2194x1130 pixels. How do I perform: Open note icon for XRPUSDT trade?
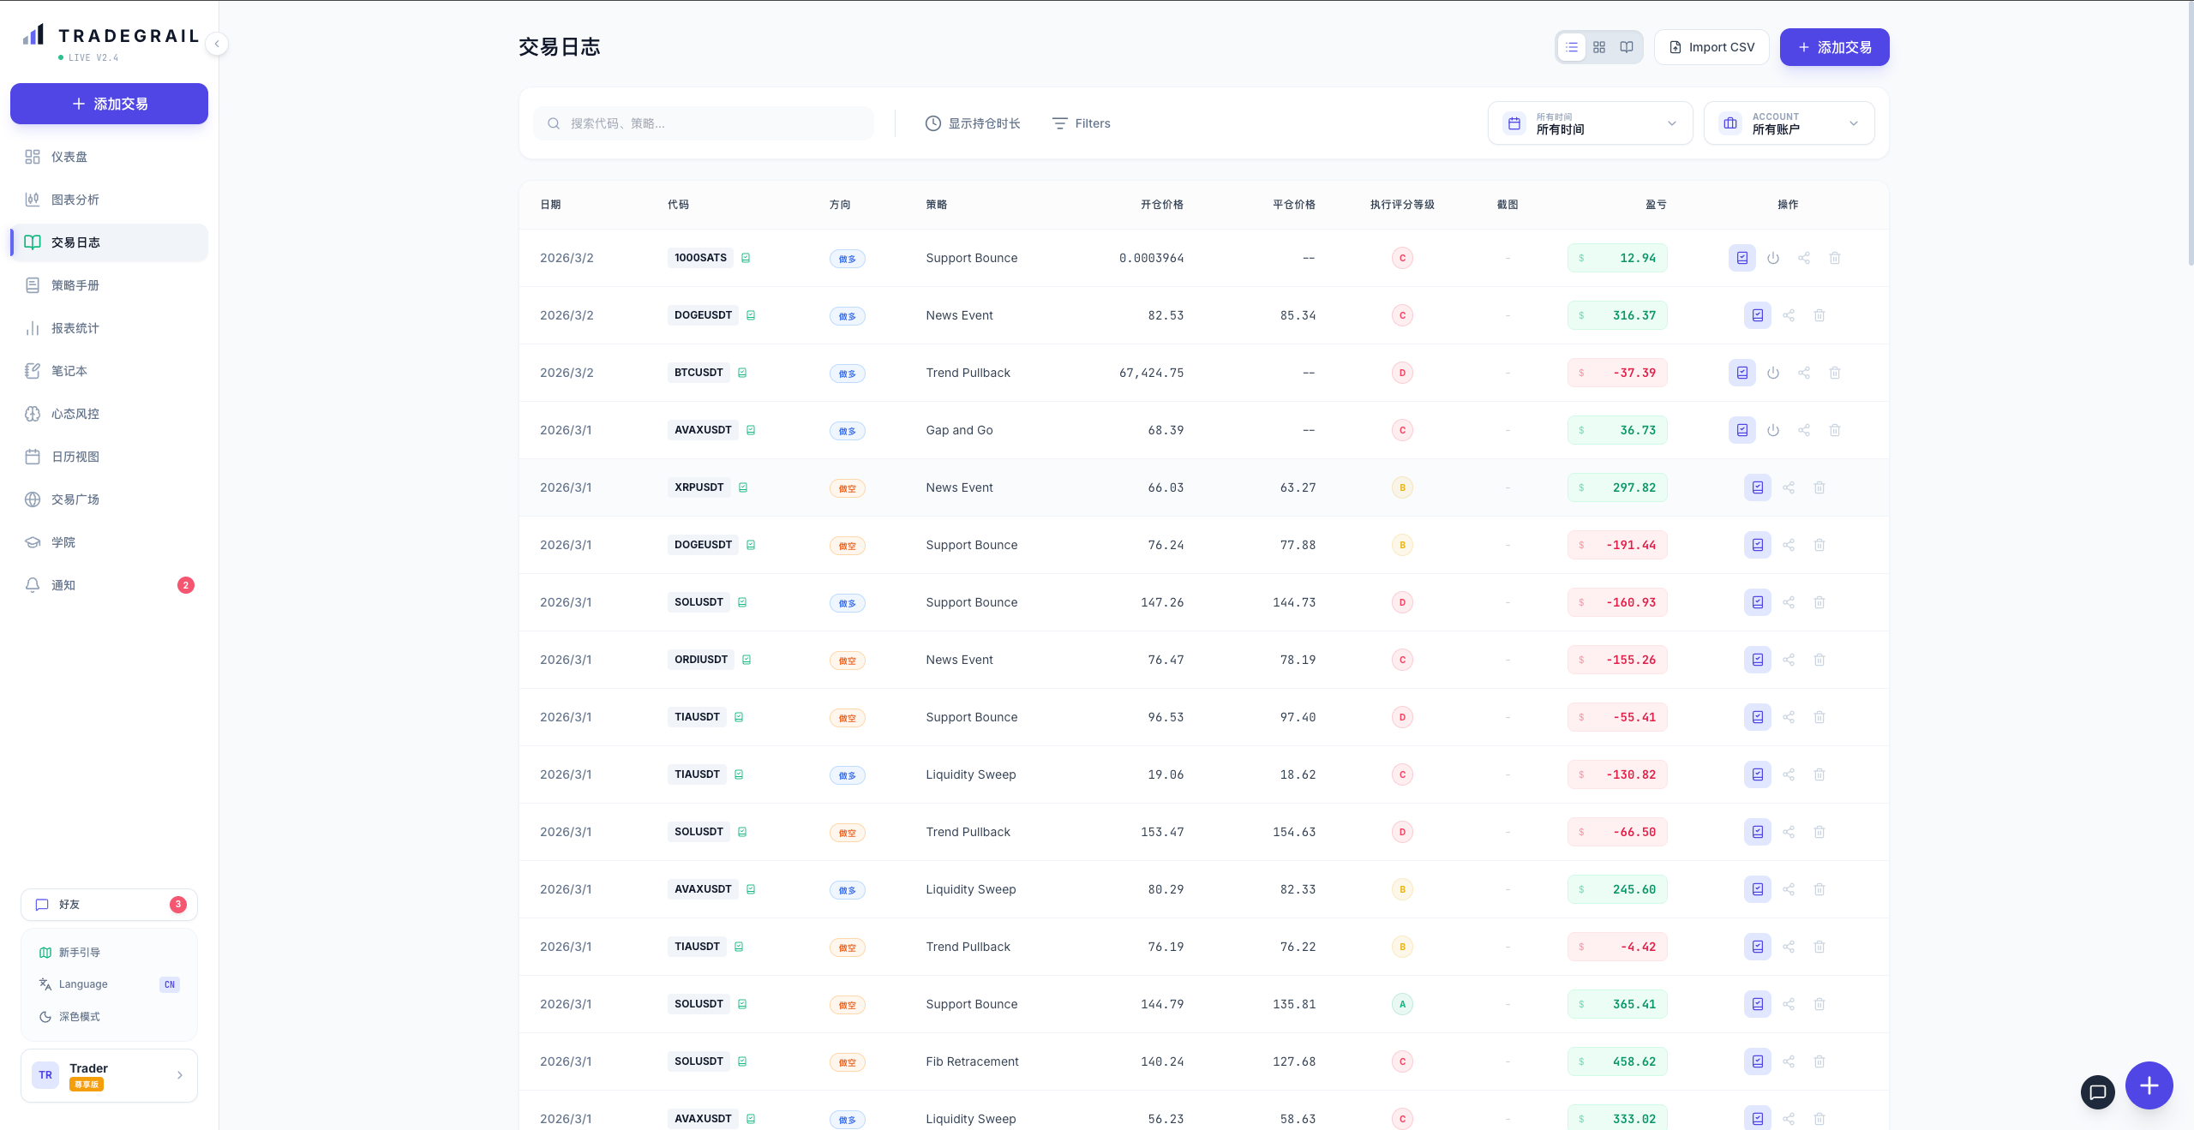click(x=1758, y=487)
